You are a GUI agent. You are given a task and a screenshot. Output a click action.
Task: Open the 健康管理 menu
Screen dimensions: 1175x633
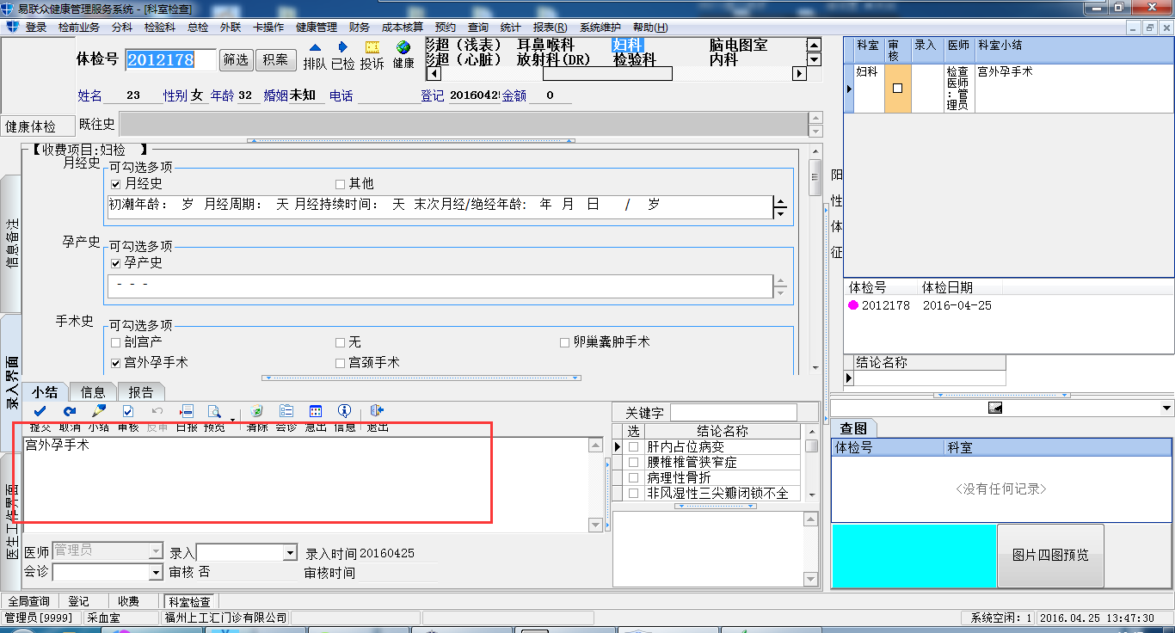316,27
